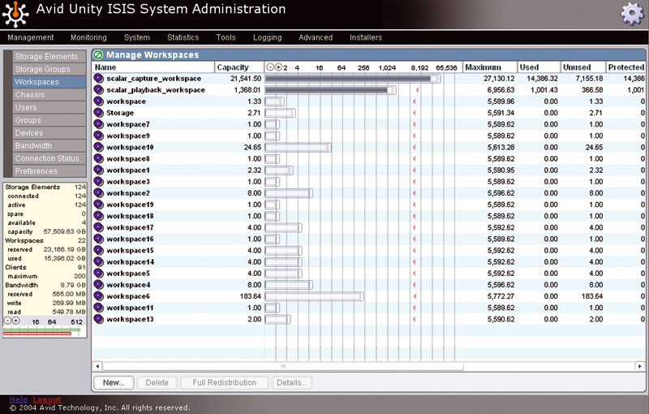649x414 pixels.
Task: Click the scalar_capture_workspace purple disk icon
Action: pyautogui.click(x=99, y=79)
